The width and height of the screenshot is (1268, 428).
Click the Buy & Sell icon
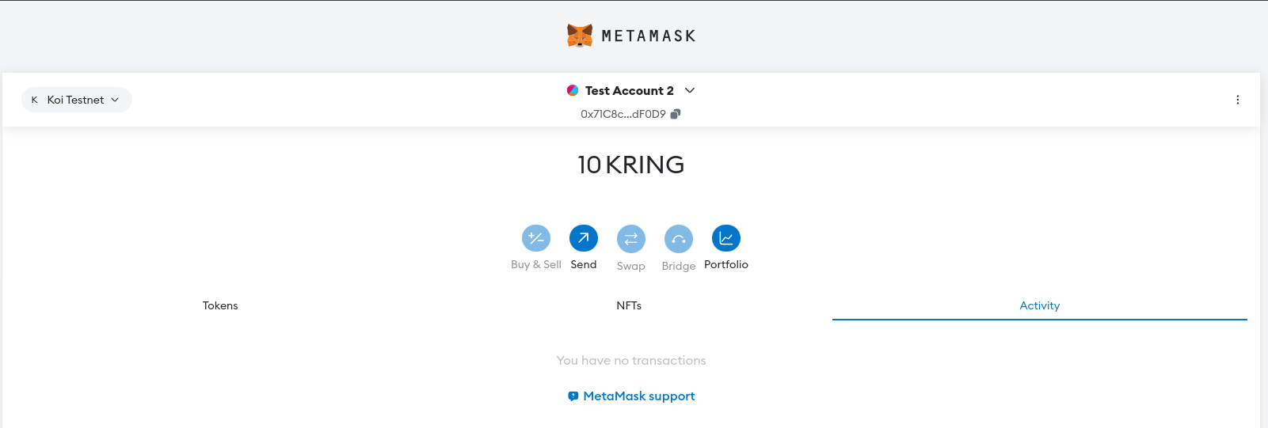536,238
